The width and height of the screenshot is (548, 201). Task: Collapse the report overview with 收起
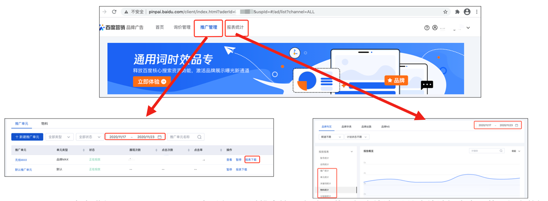[516, 151]
